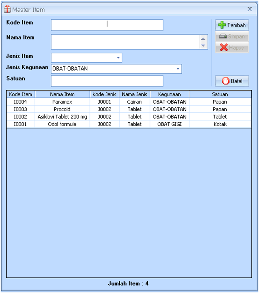Click inside the Kode Item input field
Screen dimensions: 259x293
click(107, 25)
